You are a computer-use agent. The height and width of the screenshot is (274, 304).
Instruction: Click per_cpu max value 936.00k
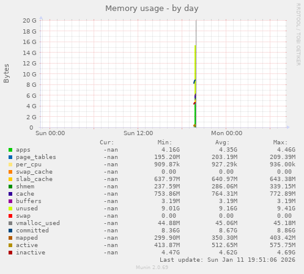coord(283,165)
